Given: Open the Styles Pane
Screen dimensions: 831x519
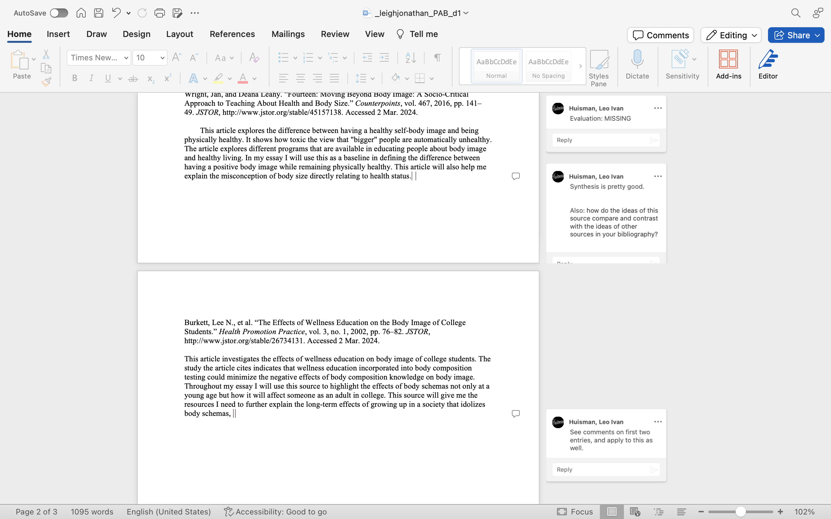Looking at the screenshot, I should 600,67.
